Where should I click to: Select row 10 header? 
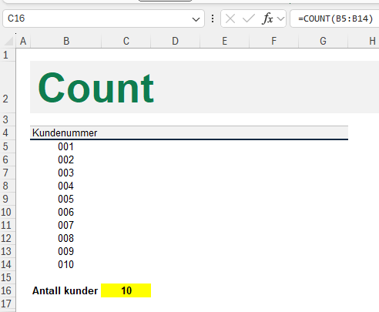coord(8,212)
